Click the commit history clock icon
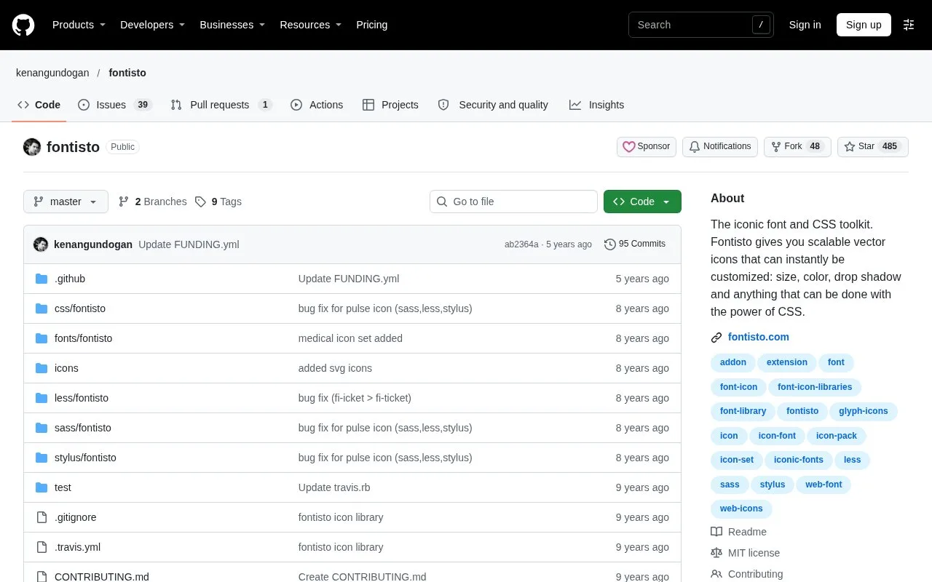 (x=610, y=244)
